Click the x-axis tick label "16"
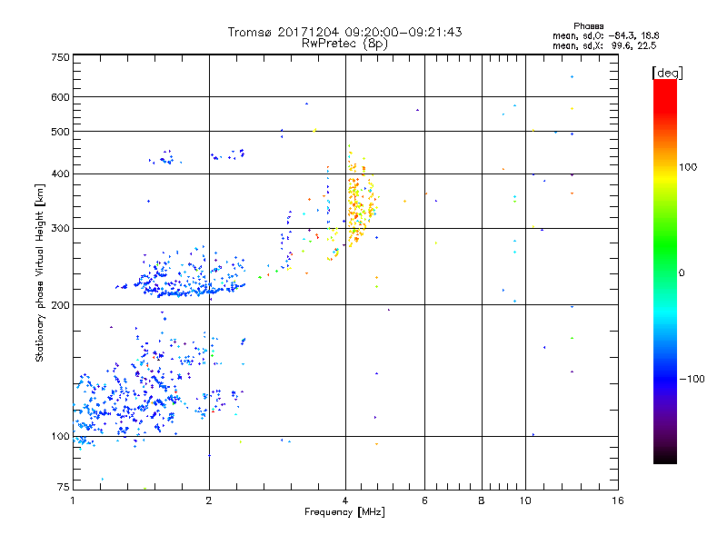 click(618, 500)
